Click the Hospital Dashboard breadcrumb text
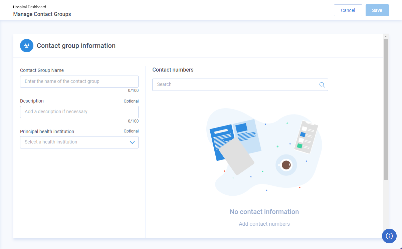402x249 pixels. (30, 7)
